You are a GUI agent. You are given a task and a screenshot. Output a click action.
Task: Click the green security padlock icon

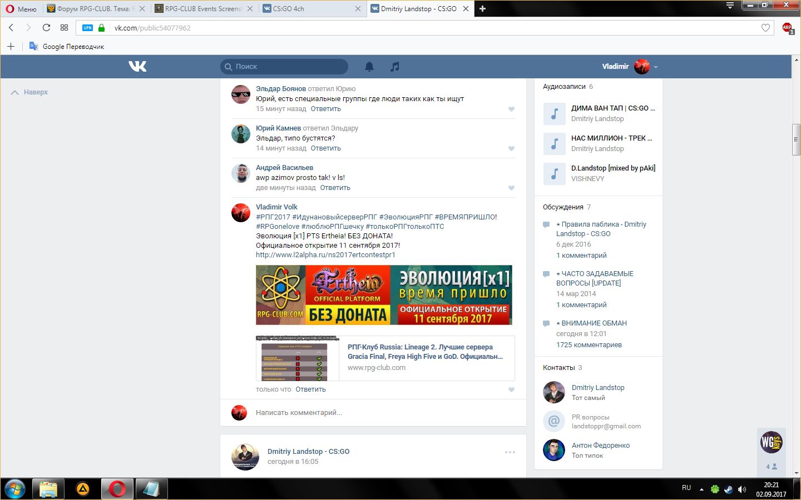[101, 28]
